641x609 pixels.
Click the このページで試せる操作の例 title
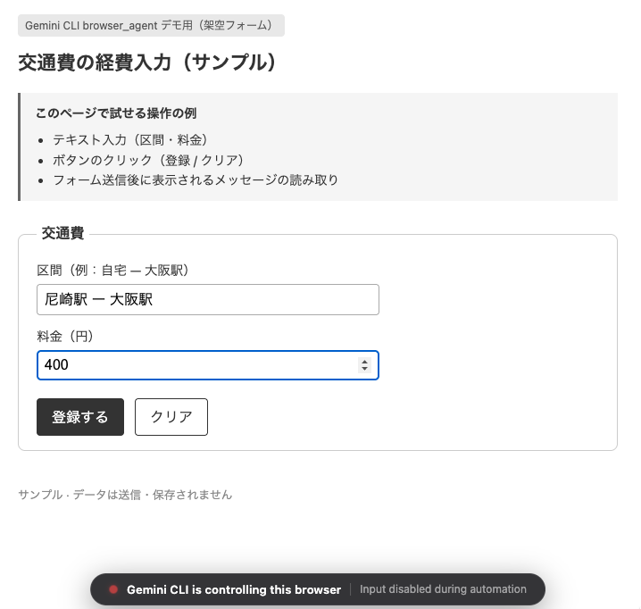pos(116,113)
